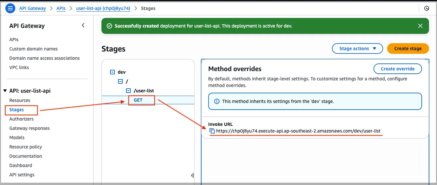Collapse the API Gateway side panel
The height and width of the screenshot is (185, 437).
pyautogui.click(x=83, y=25)
